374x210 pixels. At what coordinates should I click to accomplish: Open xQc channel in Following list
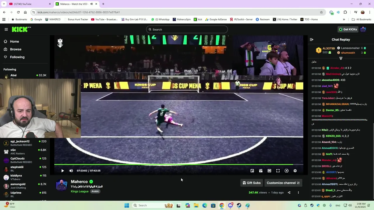25,152
